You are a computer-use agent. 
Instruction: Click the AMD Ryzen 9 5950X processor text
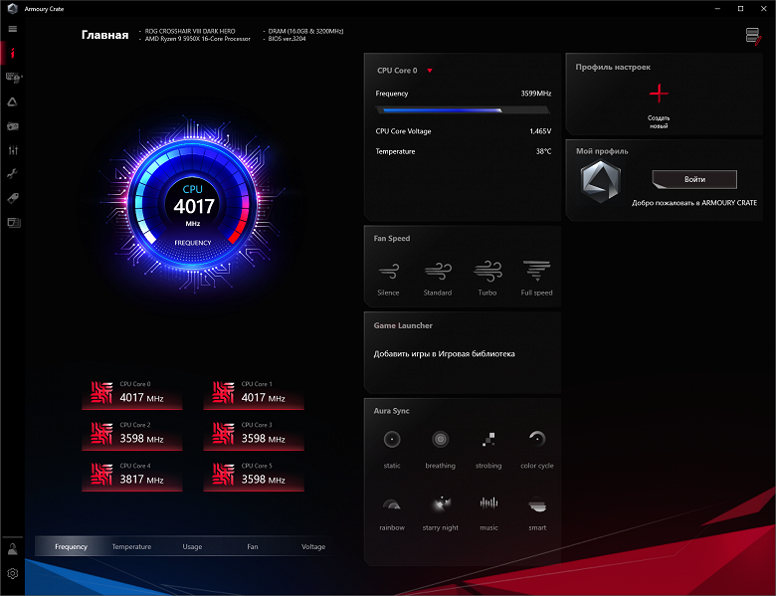[x=197, y=39]
